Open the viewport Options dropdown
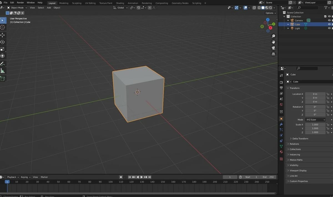 coord(271,13)
